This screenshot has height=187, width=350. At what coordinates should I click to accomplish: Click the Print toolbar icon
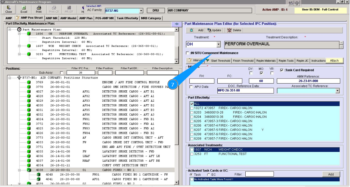point(39,8)
